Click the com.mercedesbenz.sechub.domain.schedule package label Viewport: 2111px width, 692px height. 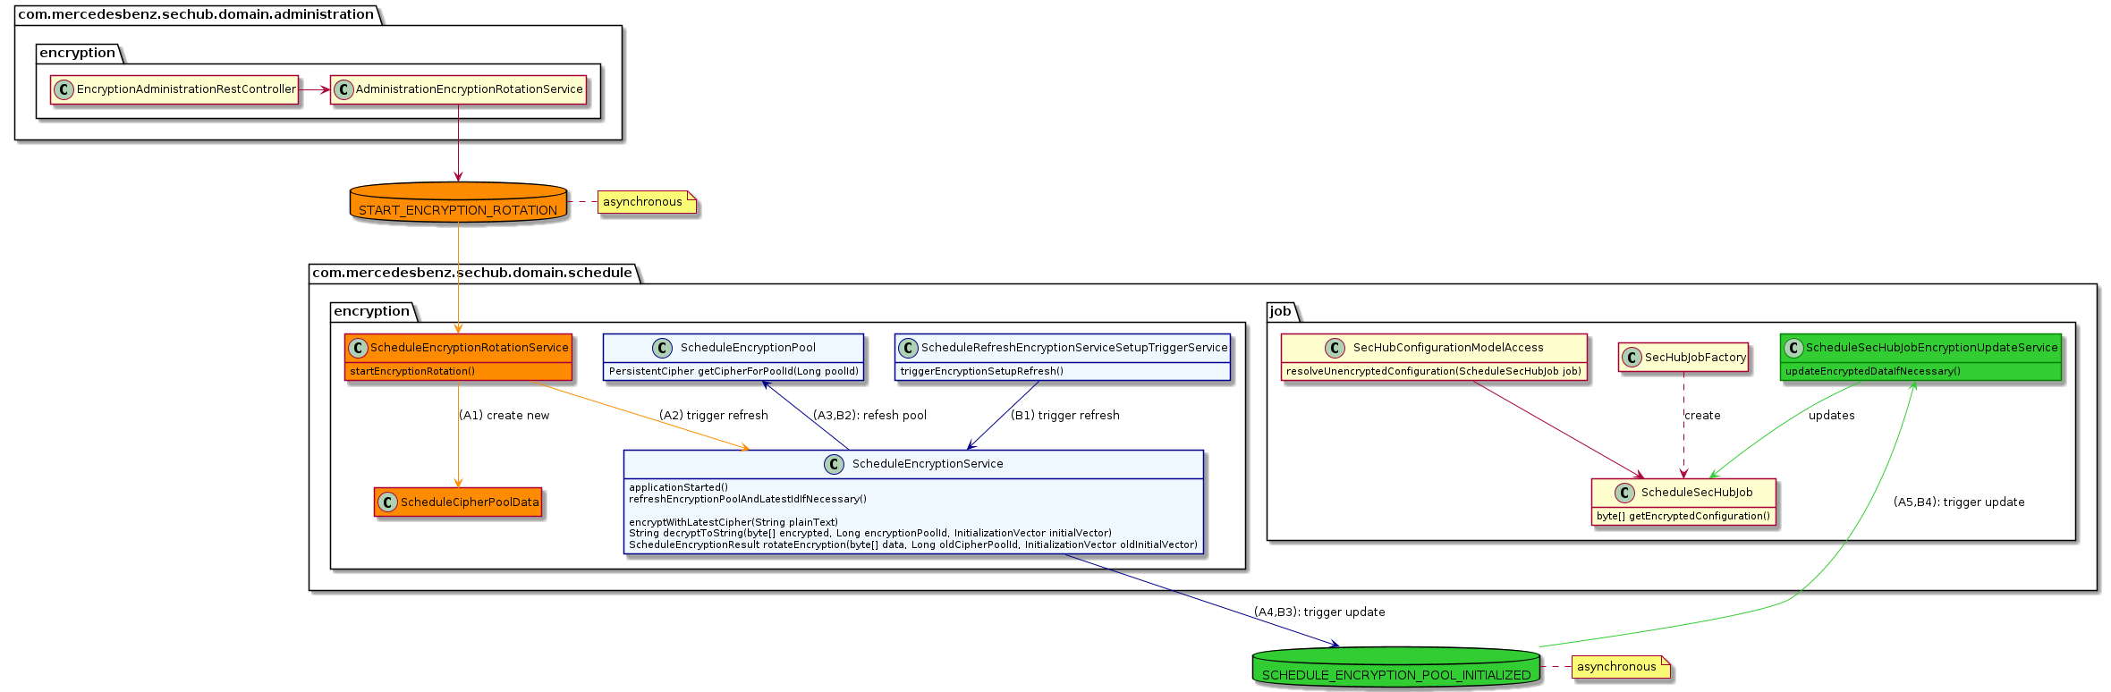point(472,273)
